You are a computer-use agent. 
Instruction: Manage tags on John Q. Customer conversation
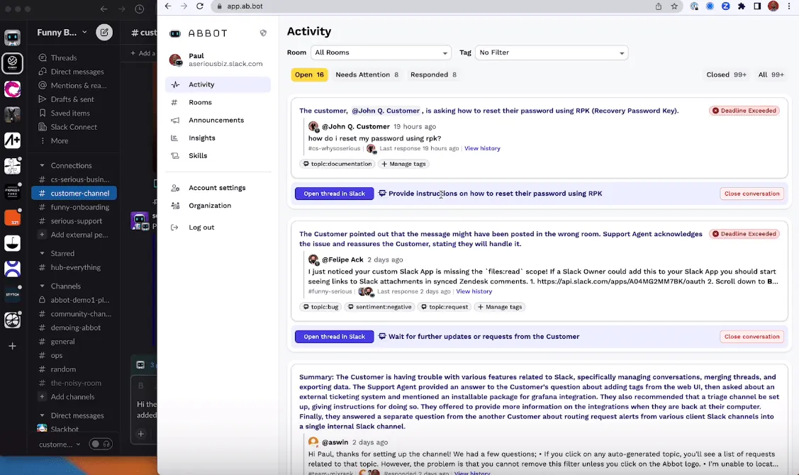(x=403, y=164)
